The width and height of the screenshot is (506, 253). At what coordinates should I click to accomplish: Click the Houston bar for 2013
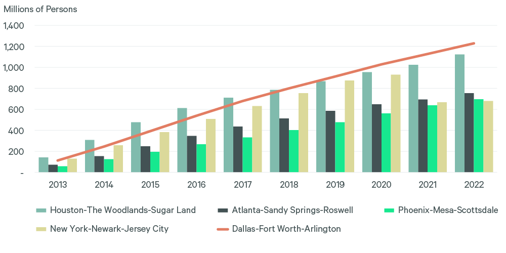(44, 165)
